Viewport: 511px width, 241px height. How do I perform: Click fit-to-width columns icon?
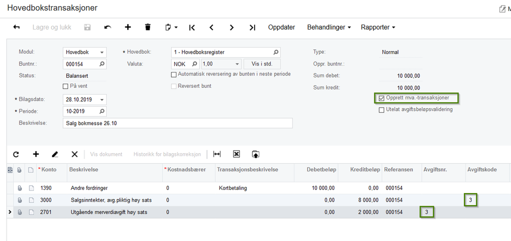pyautogui.click(x=217, y=154)
